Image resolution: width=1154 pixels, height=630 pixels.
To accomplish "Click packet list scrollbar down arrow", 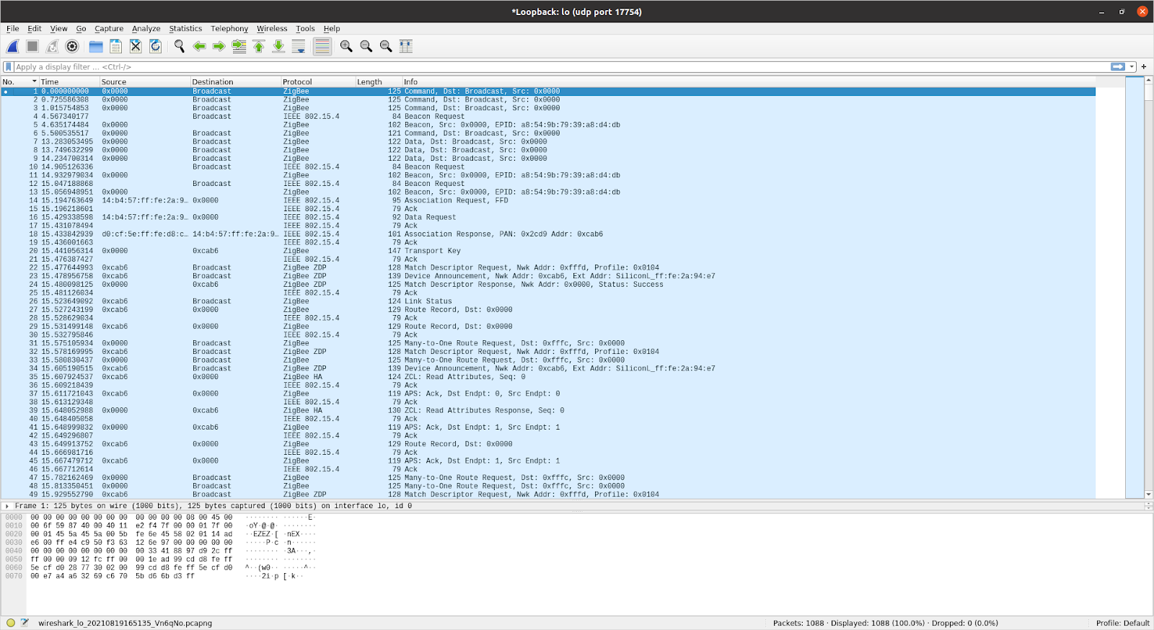I will 1149,494.
